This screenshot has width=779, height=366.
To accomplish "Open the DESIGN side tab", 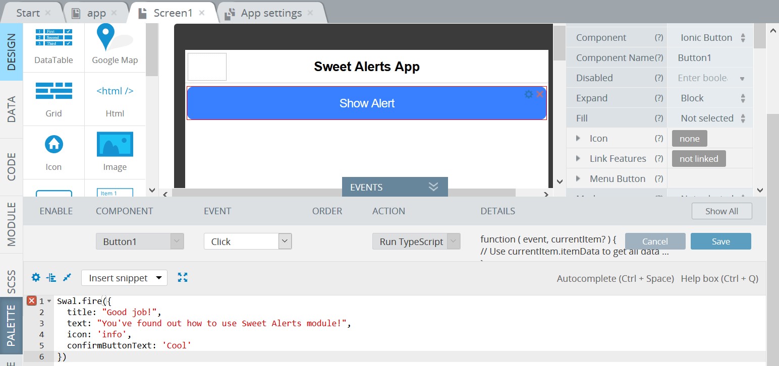I will pyautogui.click(x=12, y=51).
